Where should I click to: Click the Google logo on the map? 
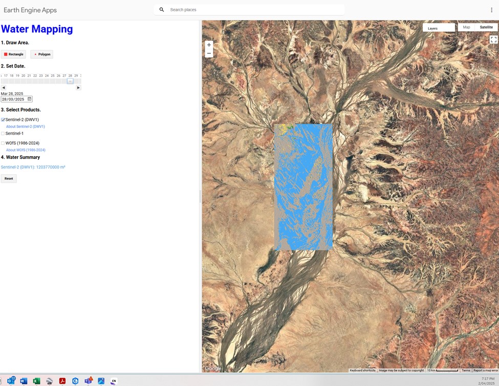point(213,369)
